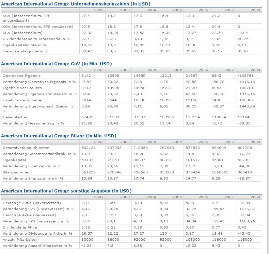Click Dividende je Aktie value '0,77'
The height and width of the screenshot is (254, 269).
[216, 227]
